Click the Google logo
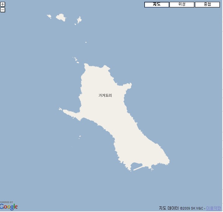223x212 pixels. (x=9, y=207)
